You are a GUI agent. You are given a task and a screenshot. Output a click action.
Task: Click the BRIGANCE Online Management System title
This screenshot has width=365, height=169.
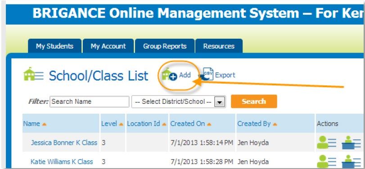pos(198,13)
